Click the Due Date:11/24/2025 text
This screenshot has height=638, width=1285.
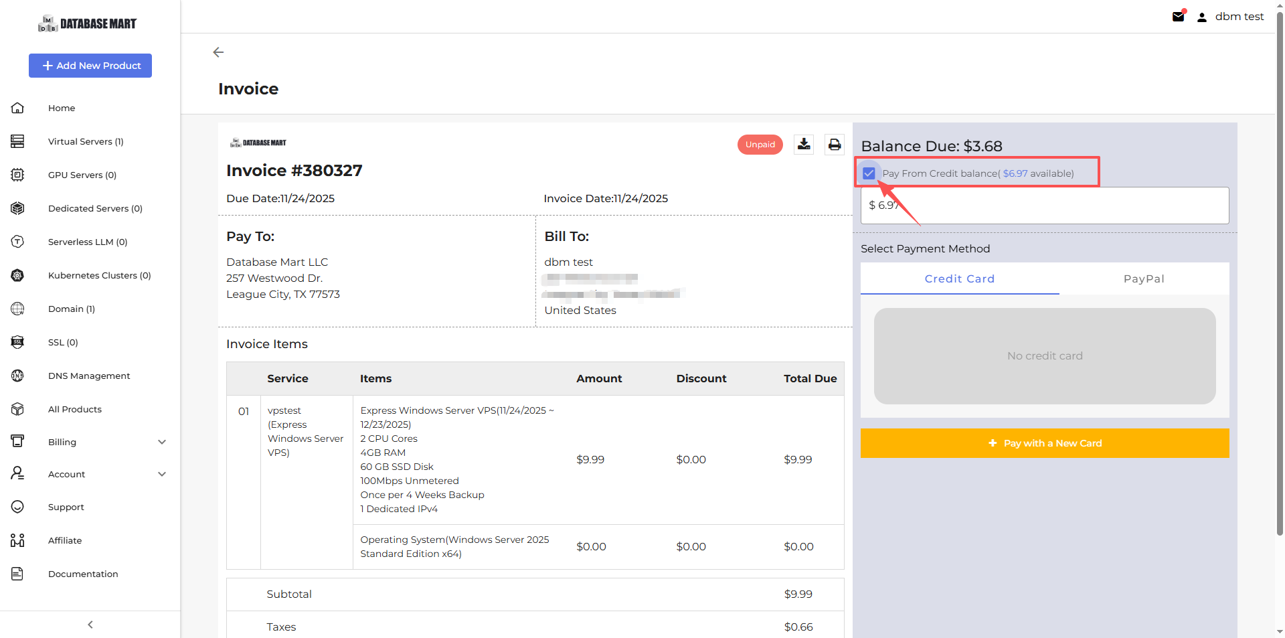pyautogui.click(x=280, y=198)
